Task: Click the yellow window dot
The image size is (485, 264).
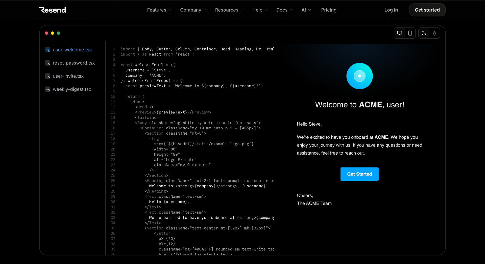Action: pos(52,33)
